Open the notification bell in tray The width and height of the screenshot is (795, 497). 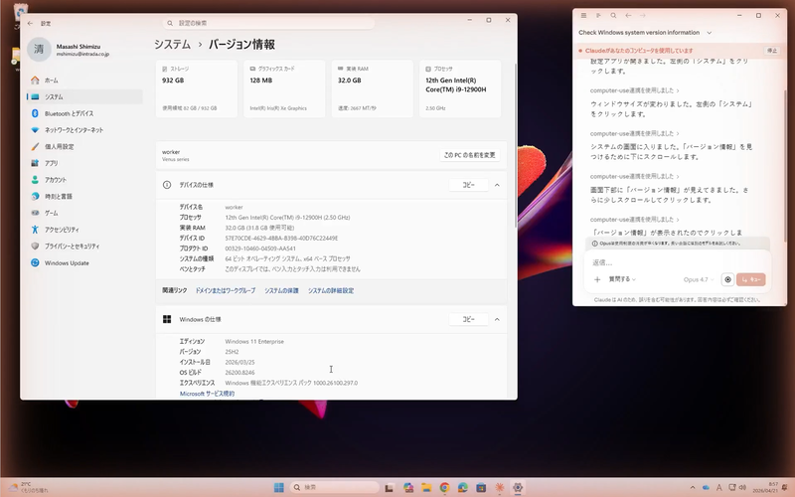(784, 487)
